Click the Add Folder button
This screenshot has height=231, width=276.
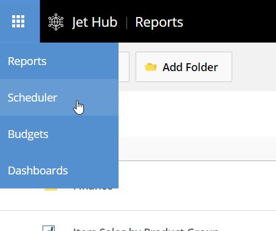[184, 67]
